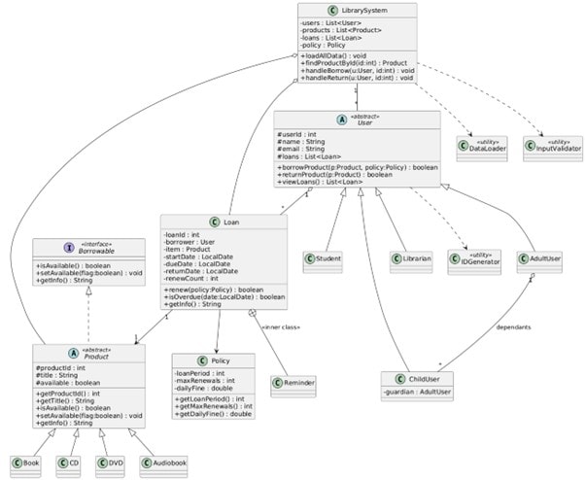Select the '#productId : int' attribute

[60, 368]
